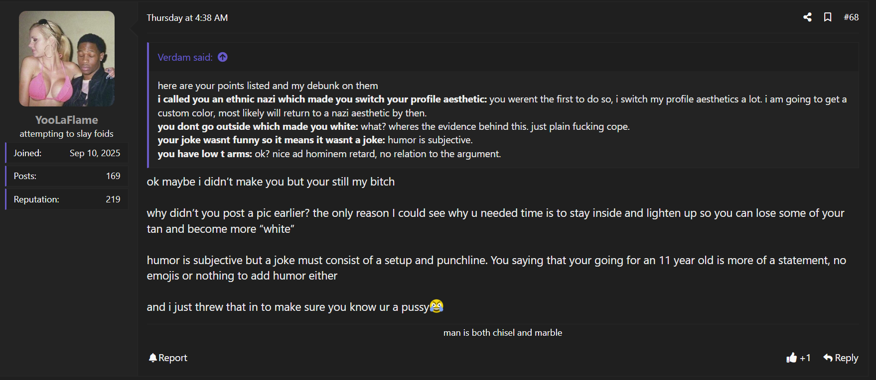Click the +1 reaction count

805,358
